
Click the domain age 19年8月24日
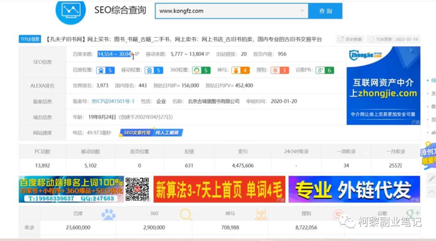(102, 117)
